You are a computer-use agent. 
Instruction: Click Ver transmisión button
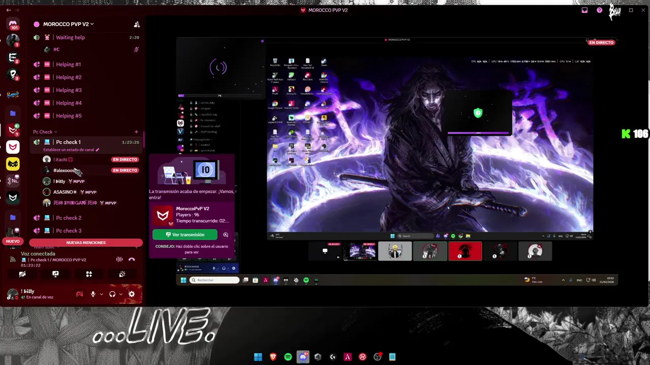coord(185,235)
